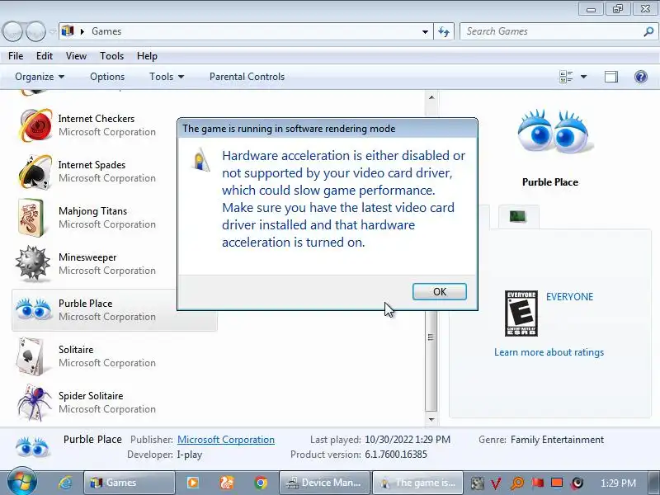
Task: Click the scroll down arrow of games list
Action: (x=431, y=419)
